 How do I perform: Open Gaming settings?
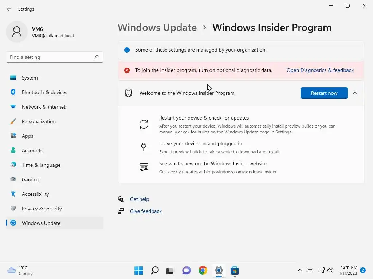(x=55, y=179)
